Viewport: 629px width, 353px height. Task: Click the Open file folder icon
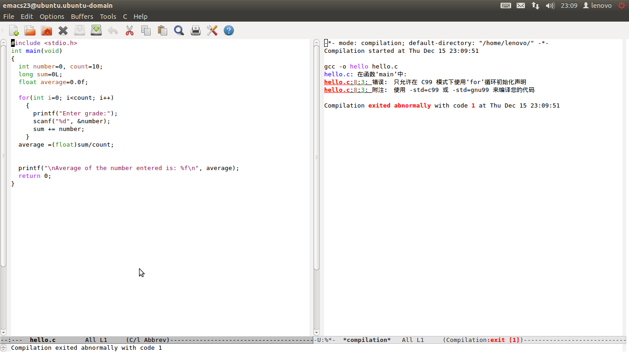tap(30, 31)
